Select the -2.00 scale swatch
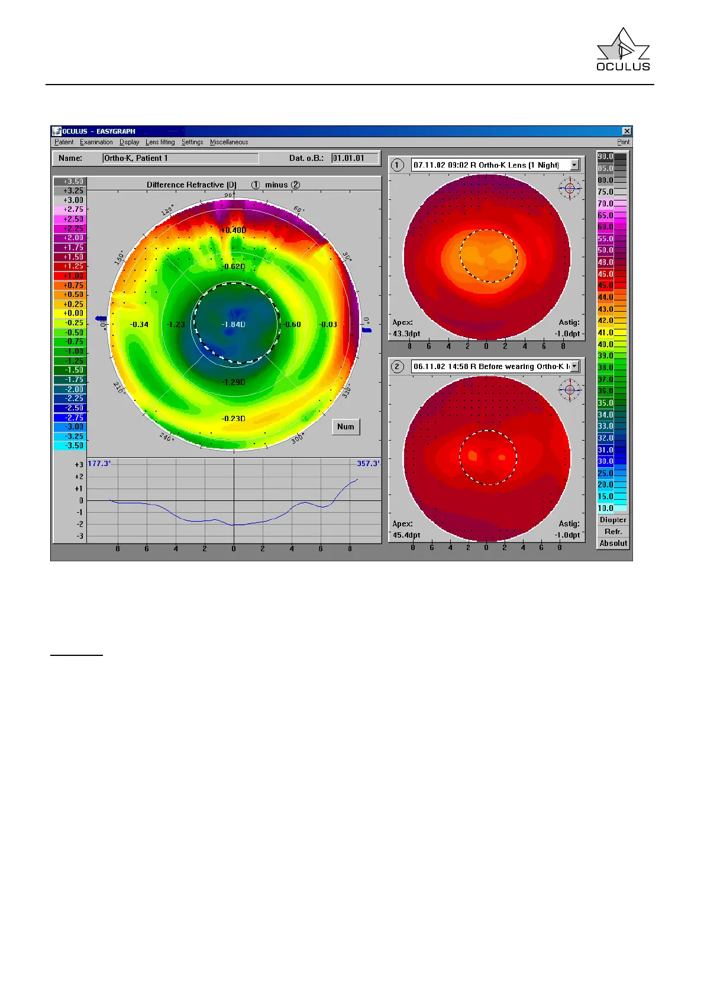Image resolution: width=704 pixels, height=996 pixels. [70, 389]
